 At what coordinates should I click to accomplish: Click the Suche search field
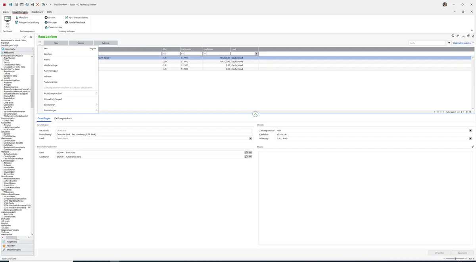pyautogui.click(x=428, y=43)
